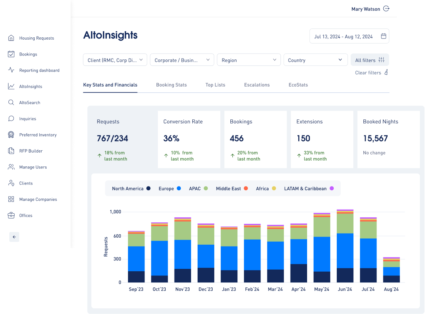Open Inquiries sidebar label
The width and height of the screenshot is (425, 314).
pyautogui.click(x=28, y=119)
